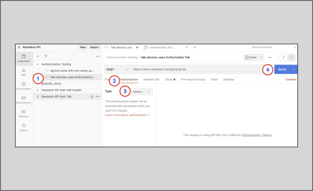
Task: Select the Authentication Tes... collection tab
Action: 161,47
